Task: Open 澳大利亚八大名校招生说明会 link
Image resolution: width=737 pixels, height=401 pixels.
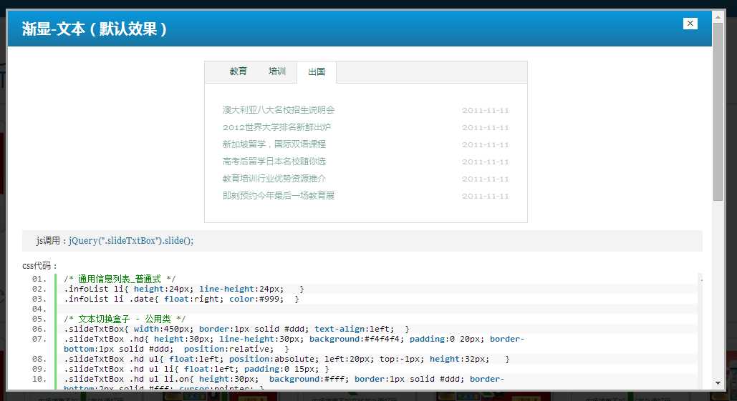Action: [x=279, y=110]
